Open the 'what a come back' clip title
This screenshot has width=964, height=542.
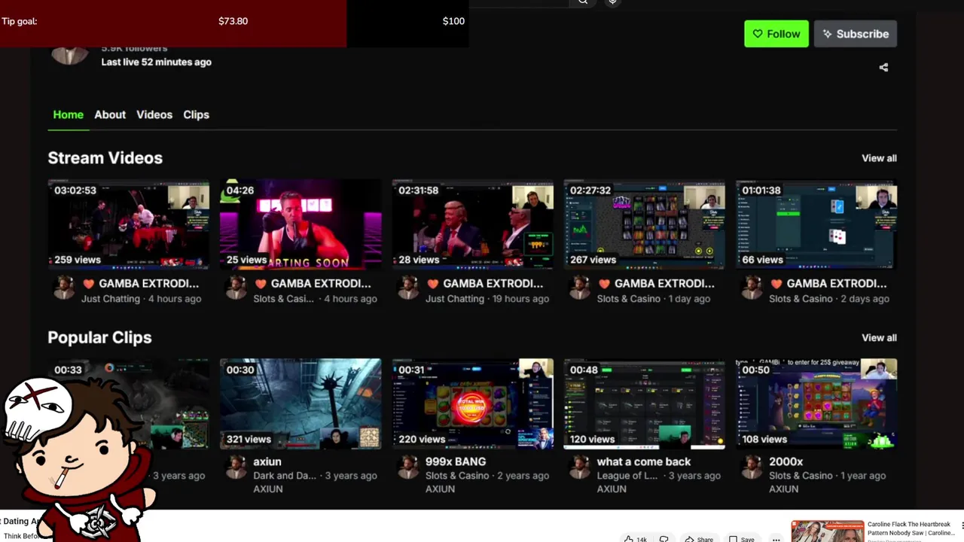click(644, 461)
